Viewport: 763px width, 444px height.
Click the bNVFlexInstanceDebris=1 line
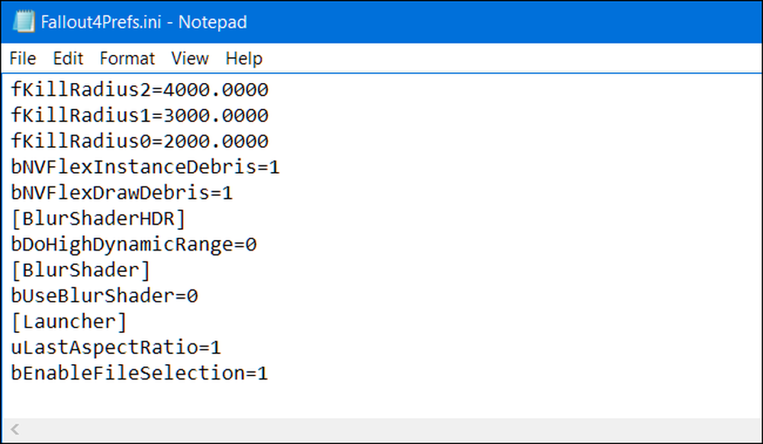pyautogui.click(x=146, y=167)
